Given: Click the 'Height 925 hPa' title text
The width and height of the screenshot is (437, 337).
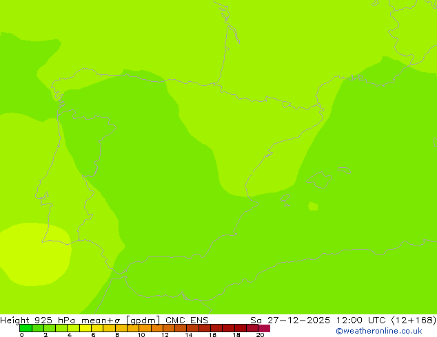Looking at the screenshot, I should 37,320.
